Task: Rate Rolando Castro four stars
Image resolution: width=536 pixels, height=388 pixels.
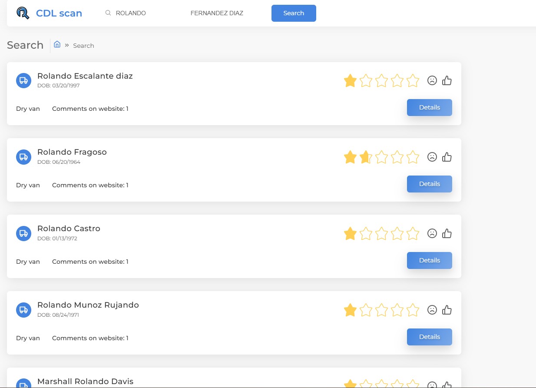Action: 397,234
